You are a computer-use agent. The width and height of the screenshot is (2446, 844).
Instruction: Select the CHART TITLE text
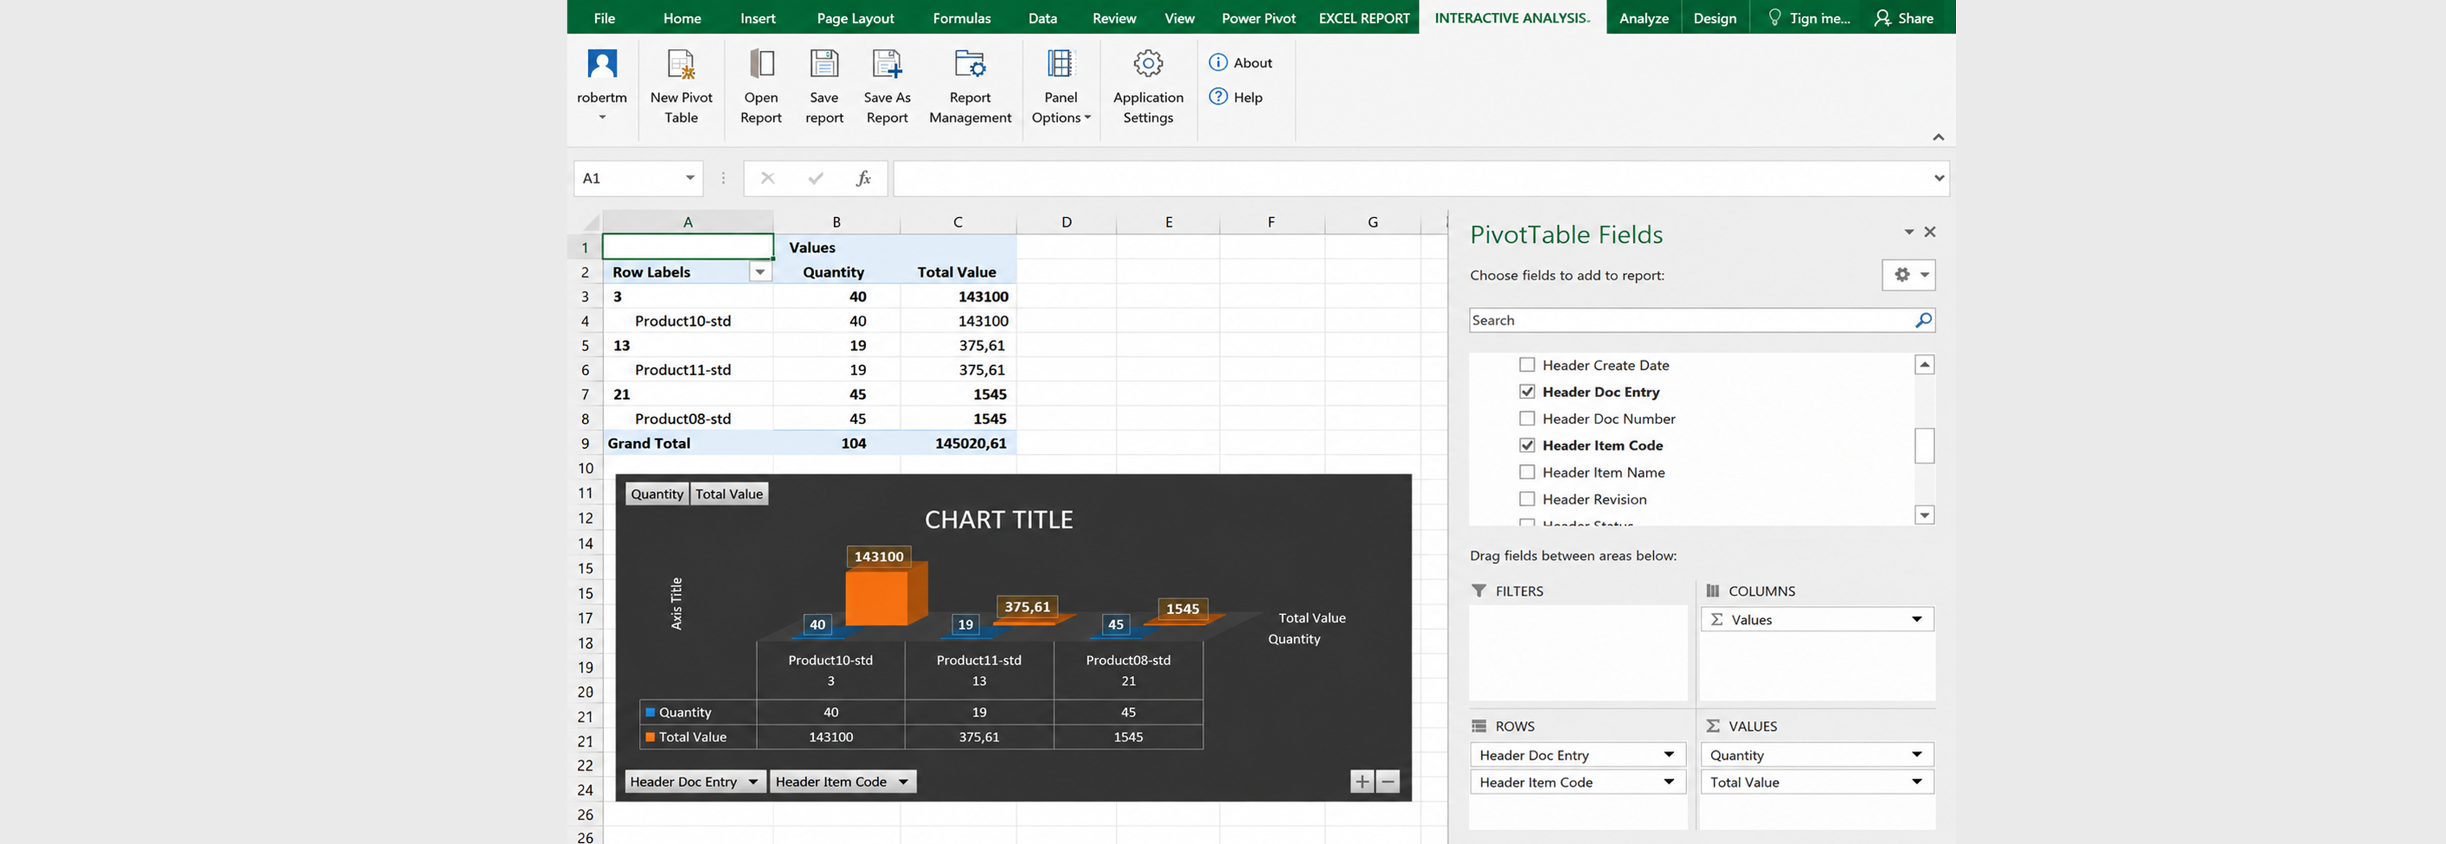click(998, 519)
